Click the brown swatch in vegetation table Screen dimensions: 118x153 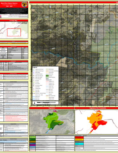[33, 142]
